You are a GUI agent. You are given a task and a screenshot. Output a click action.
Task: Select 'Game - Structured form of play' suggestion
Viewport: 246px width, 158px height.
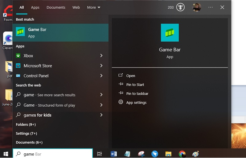click(60, 105)
